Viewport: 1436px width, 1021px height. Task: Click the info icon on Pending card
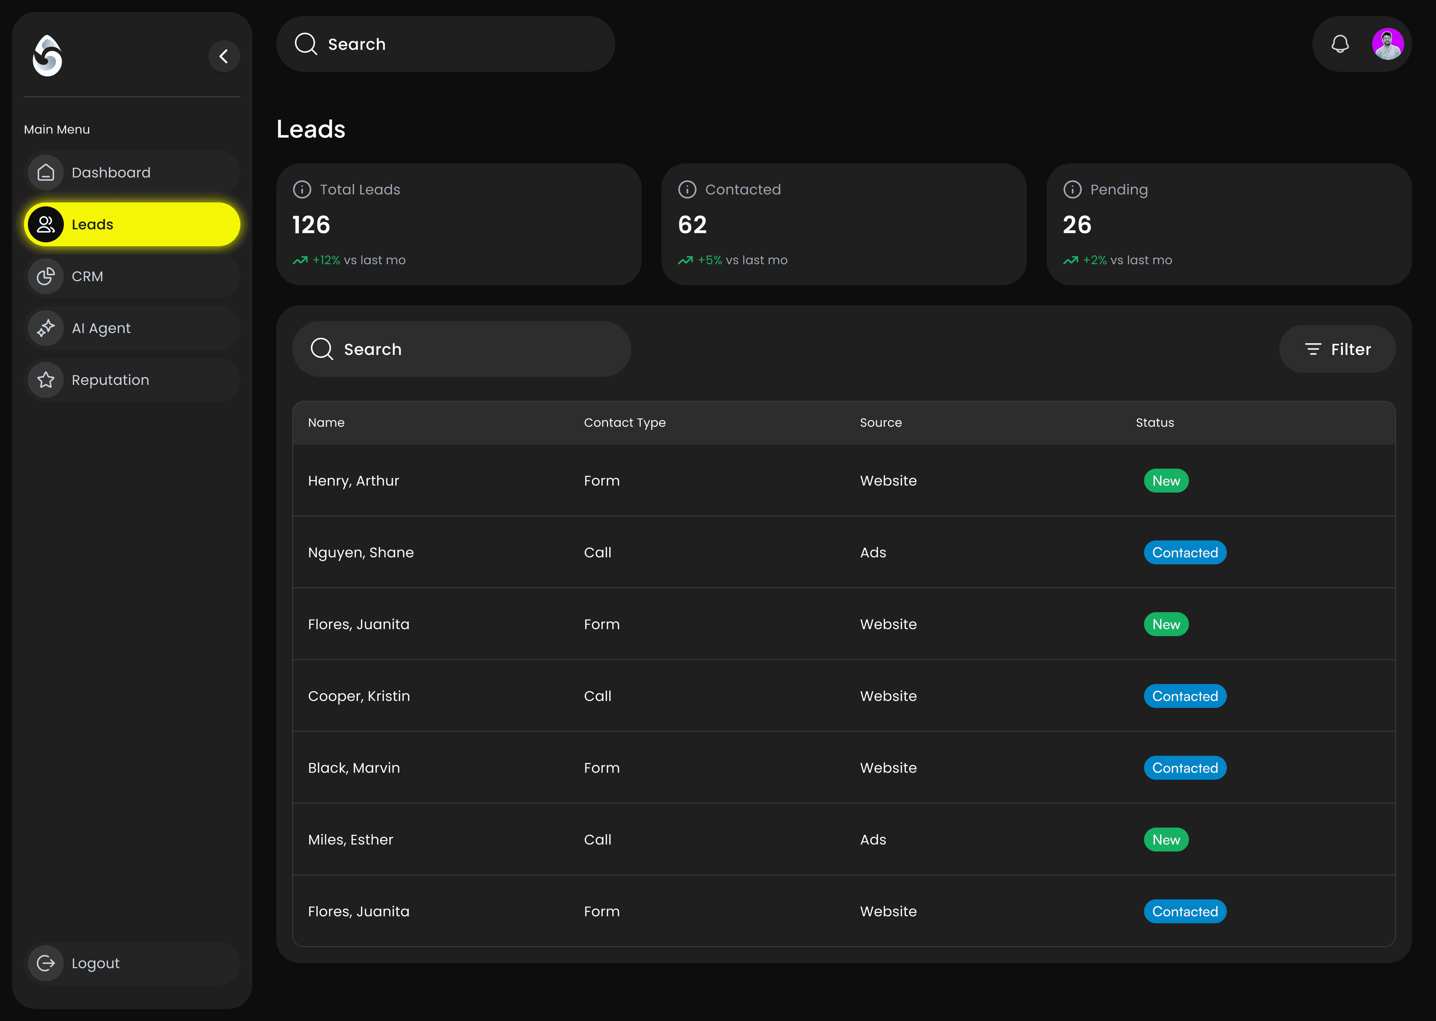point(1071,188)
